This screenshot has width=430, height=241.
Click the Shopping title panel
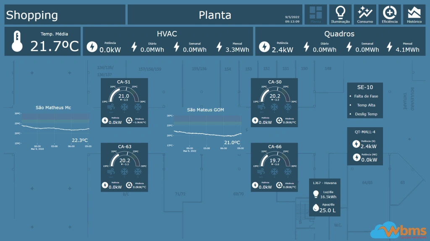click(x=65, y=15)
